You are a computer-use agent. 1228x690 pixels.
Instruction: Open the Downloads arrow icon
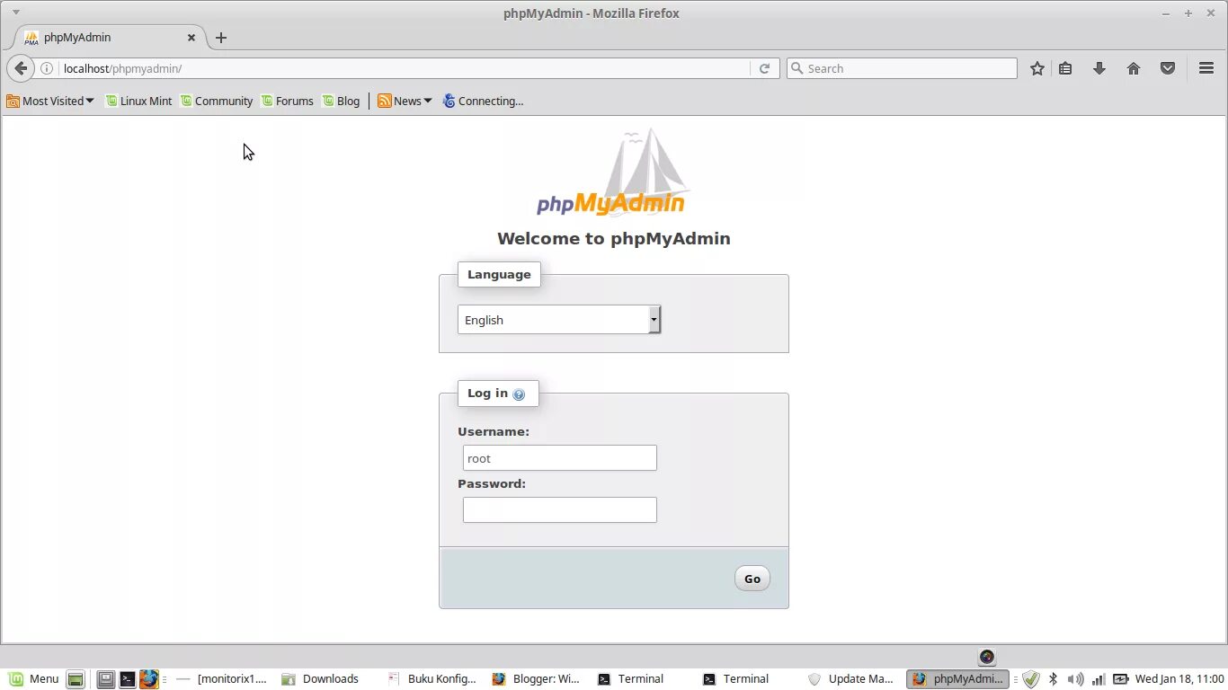click(1099, 68)
